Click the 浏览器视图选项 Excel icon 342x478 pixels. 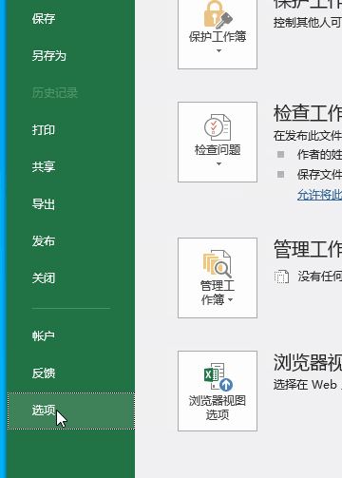[x=218, y=376]
